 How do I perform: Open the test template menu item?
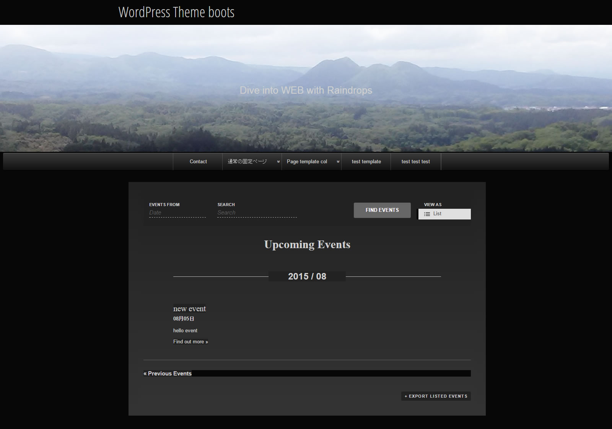click(x=366, y=162)
